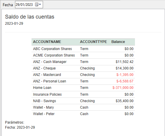Image resolution: width=165 pixels, height=136 pixels.
Task: Click the Fecha date input field
Action: tap(29, 4)
